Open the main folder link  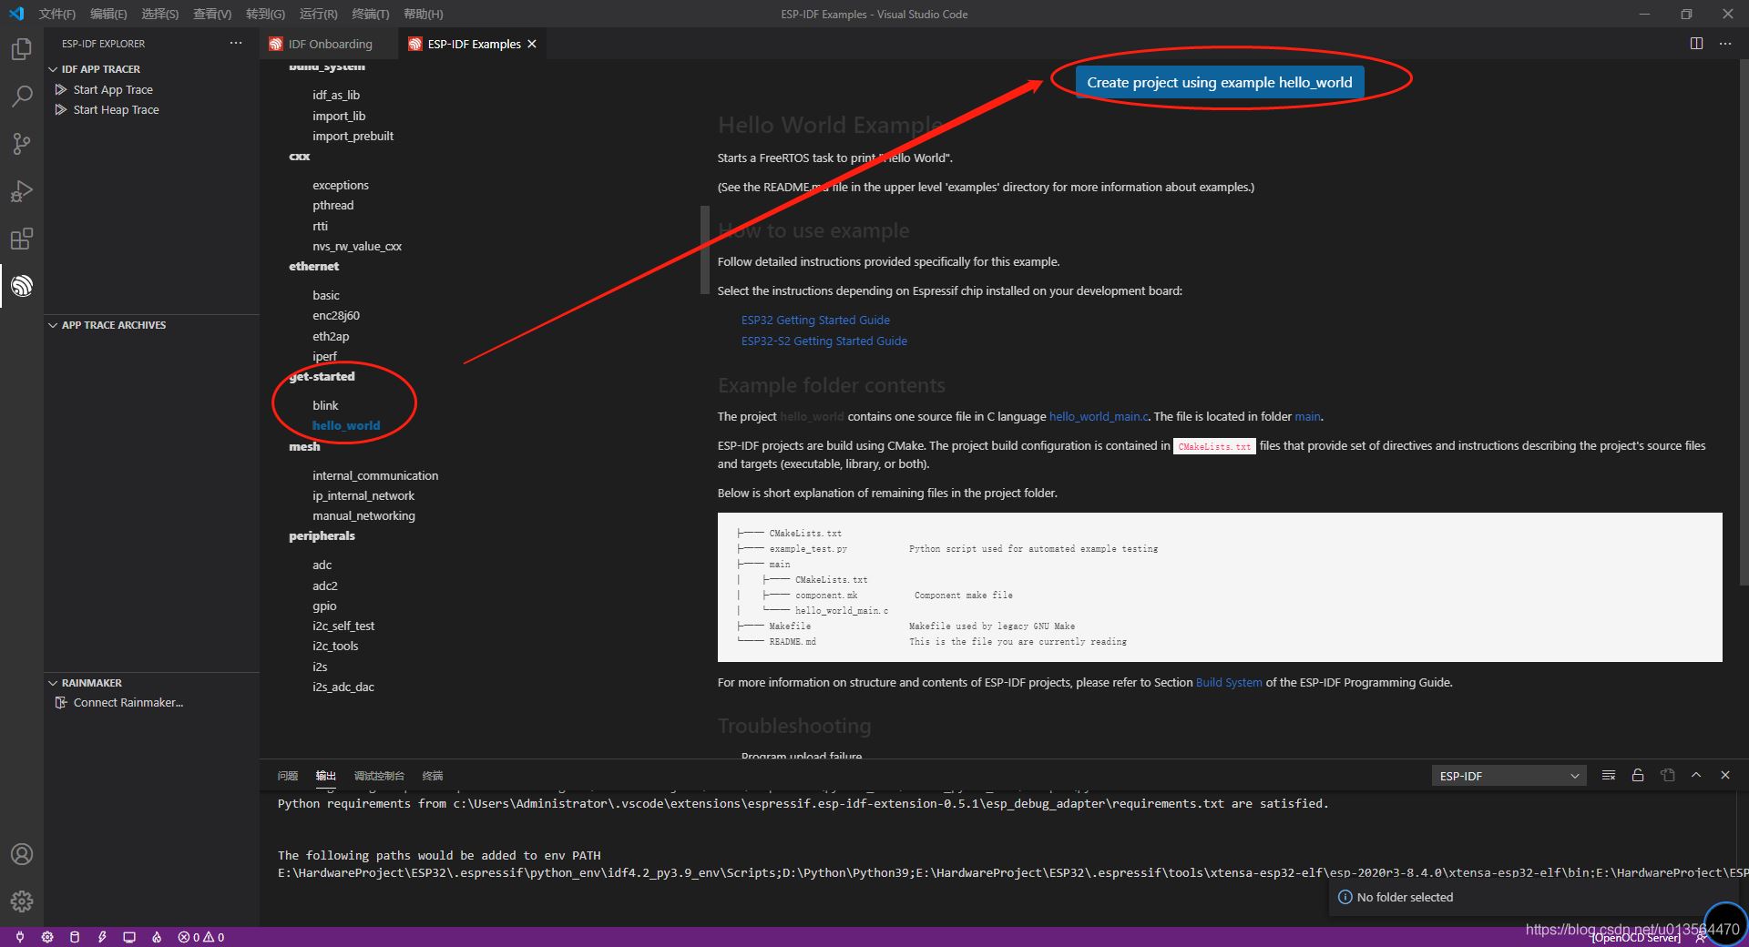pos(1307,416)
